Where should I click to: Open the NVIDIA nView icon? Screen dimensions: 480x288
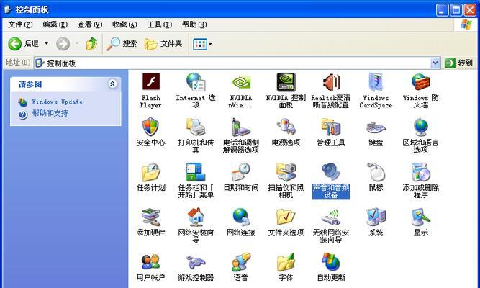pyautogui.click(x=241, y=82)
